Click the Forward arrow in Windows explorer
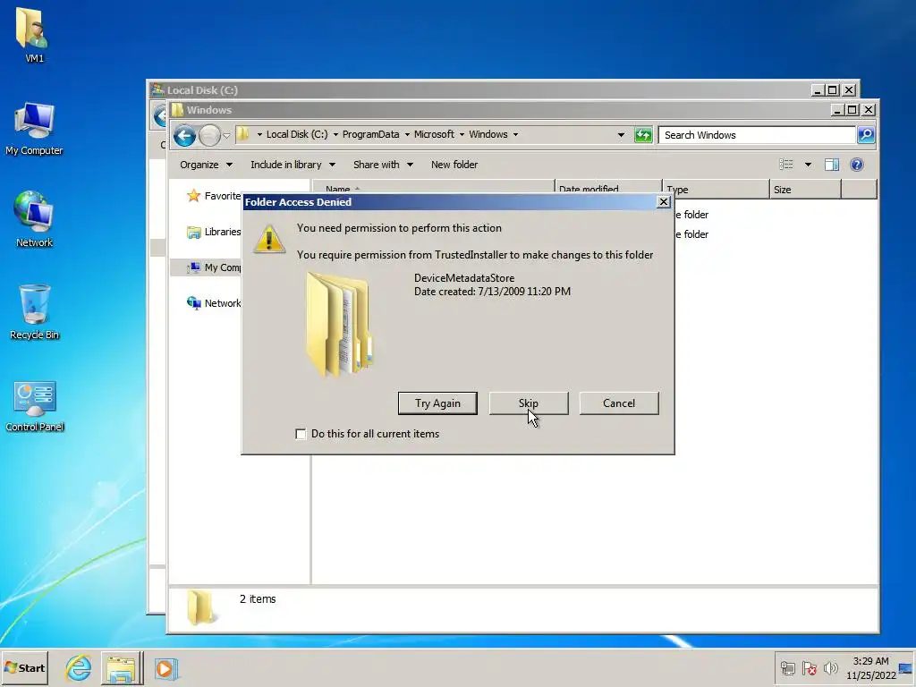The height and width of the screenshot is (687, 916). pyautogui.click(x=209, y=136)
